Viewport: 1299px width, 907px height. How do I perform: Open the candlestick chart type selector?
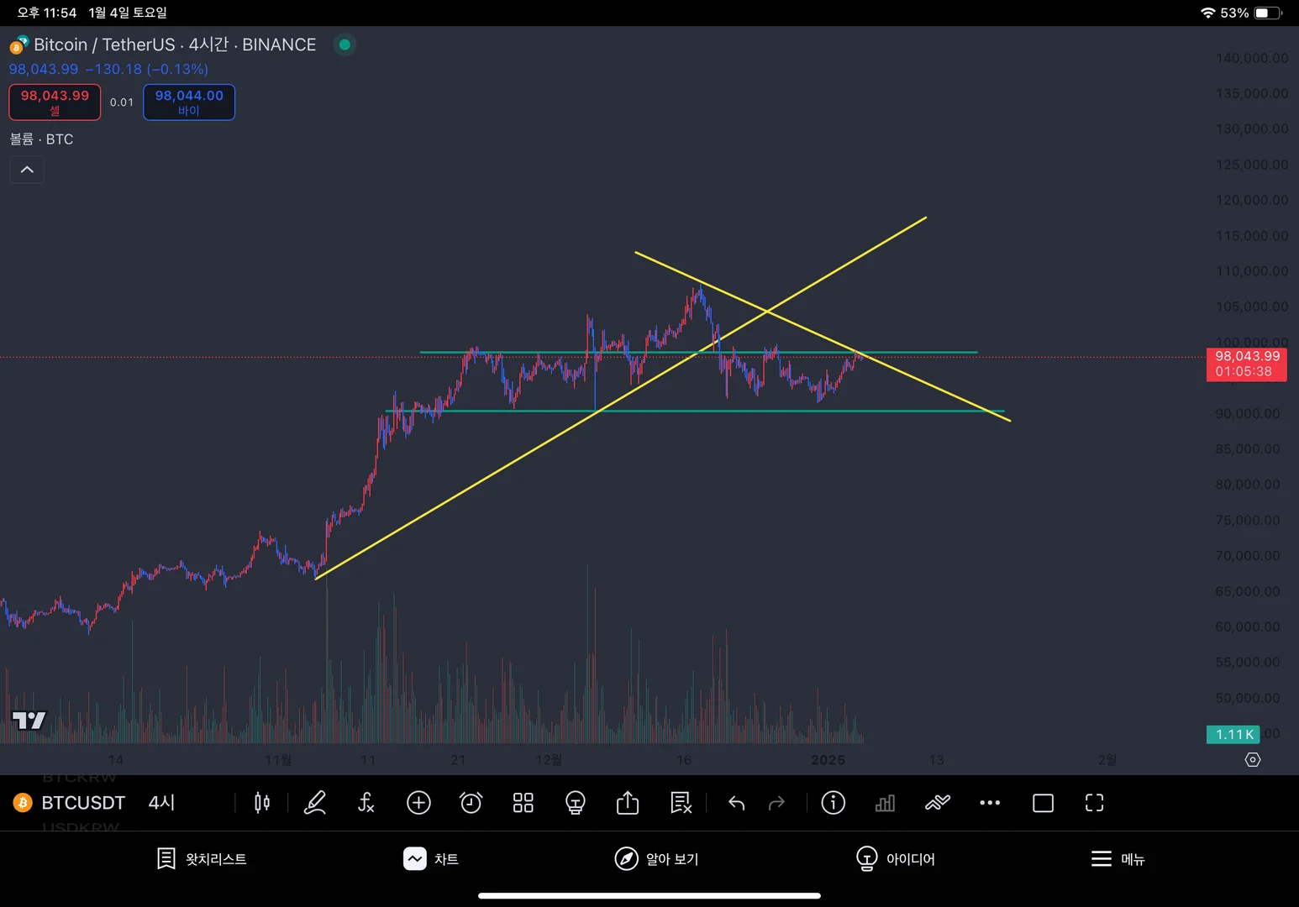click(262, 803)
